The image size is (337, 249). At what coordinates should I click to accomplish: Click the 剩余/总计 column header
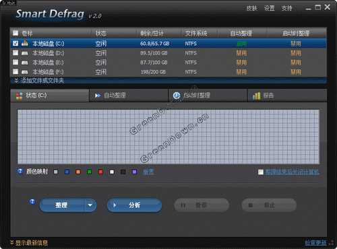pyautogui.click(x=159, y=33)
